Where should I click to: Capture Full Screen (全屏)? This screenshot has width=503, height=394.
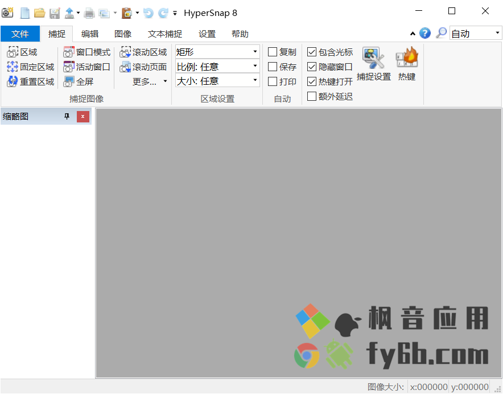click(79, 81)
